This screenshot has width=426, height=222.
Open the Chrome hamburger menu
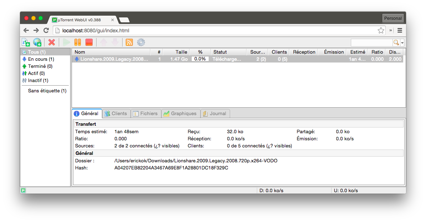[x=400, y=31]
